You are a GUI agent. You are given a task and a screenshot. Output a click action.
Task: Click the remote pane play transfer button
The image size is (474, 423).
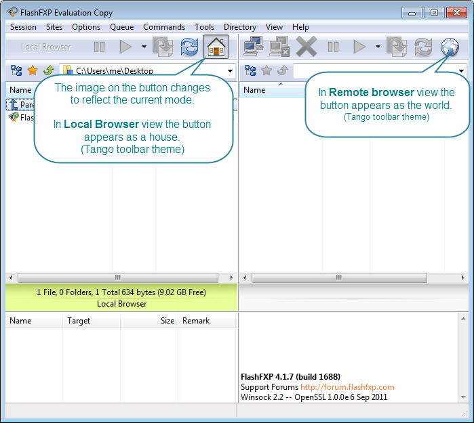pyautogui.click(x=359, y=47)
